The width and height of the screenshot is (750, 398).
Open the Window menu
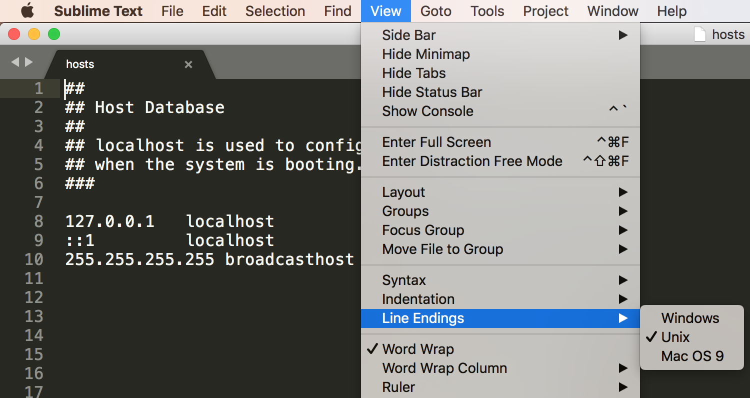pyautogui.click(x=613, y=11)
